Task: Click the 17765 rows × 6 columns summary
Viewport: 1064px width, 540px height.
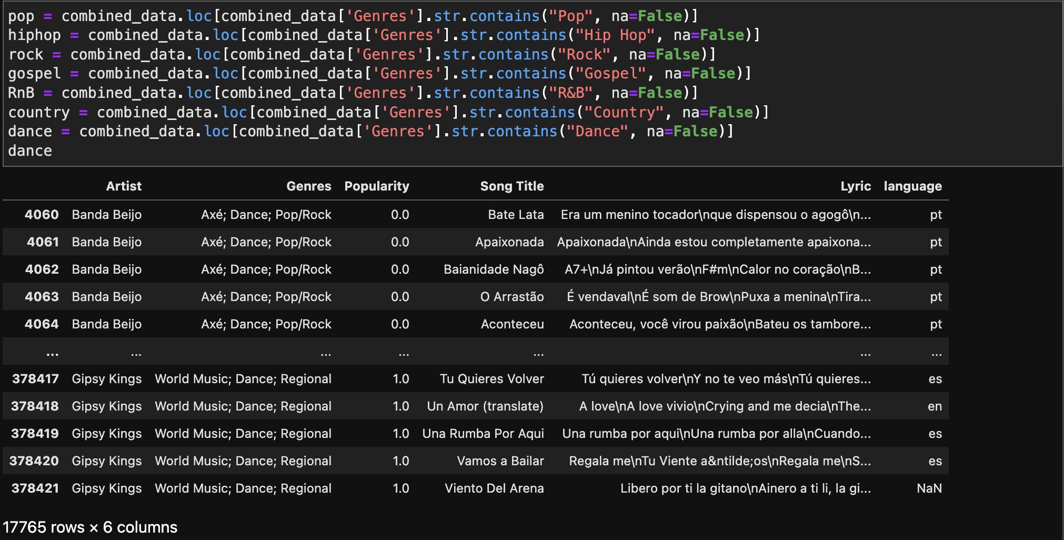Action: pos(90,527)
